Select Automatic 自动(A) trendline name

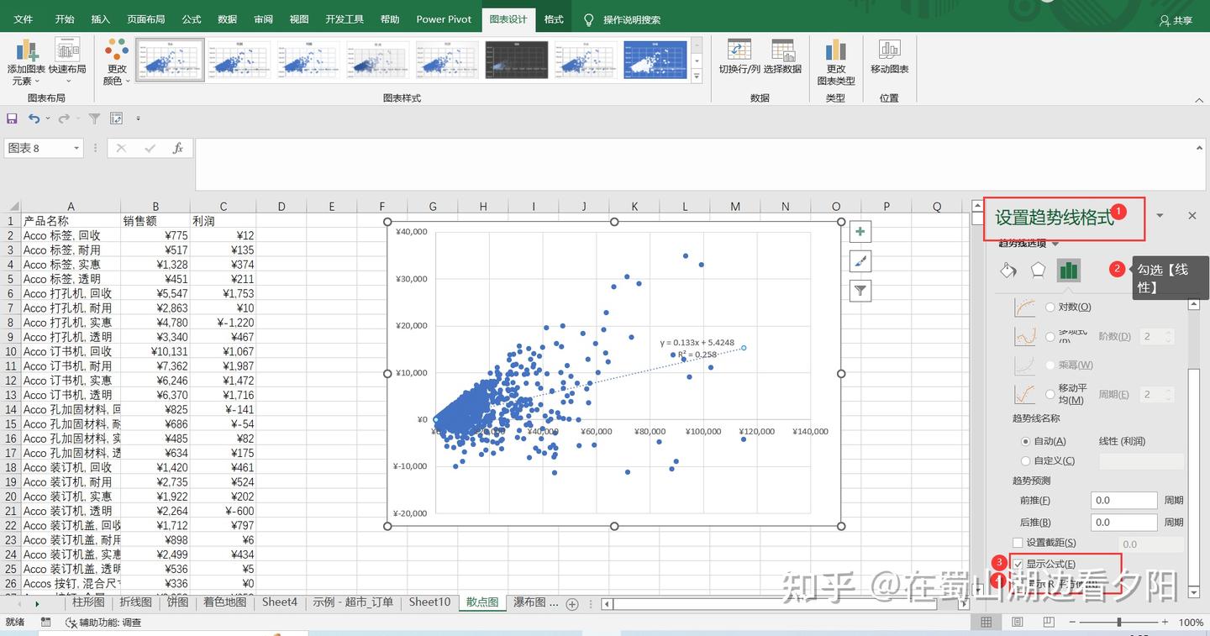click(x=1025, y=441)
